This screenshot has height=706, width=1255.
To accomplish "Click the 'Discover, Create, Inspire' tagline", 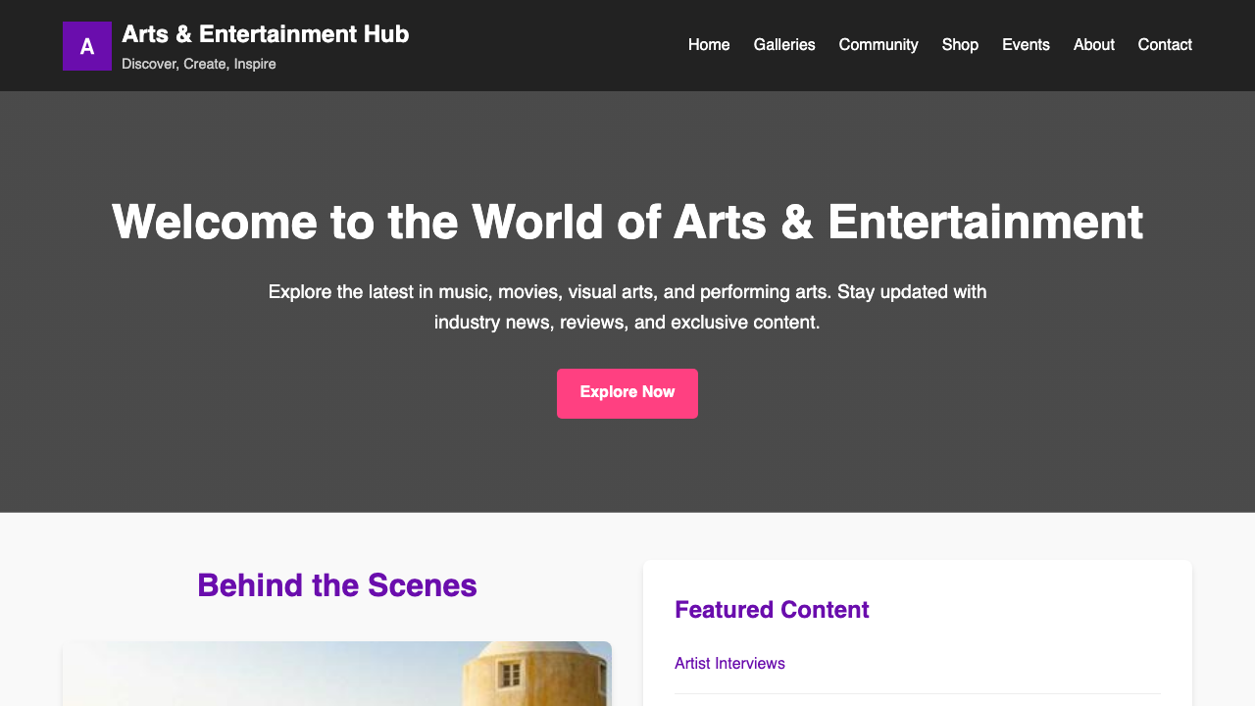I will [199, 64].
